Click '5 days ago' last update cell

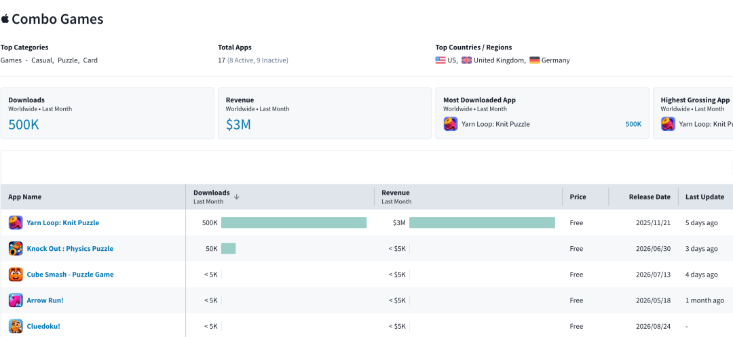tap(702, 222)
